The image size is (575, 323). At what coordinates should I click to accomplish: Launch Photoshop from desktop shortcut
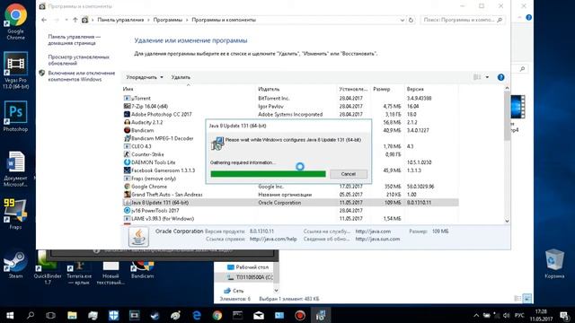click(15, 116)
